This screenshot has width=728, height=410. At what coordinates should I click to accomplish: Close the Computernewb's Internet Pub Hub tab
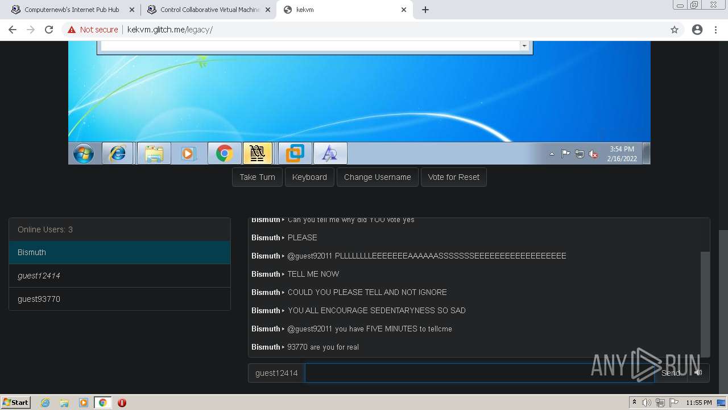(x=131, y=10)
